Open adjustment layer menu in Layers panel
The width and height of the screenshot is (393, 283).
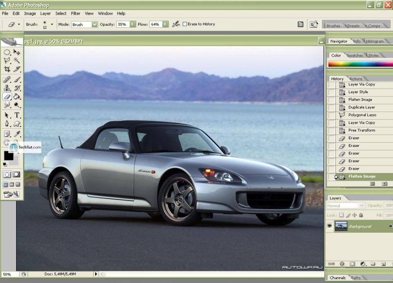point(363,264)
